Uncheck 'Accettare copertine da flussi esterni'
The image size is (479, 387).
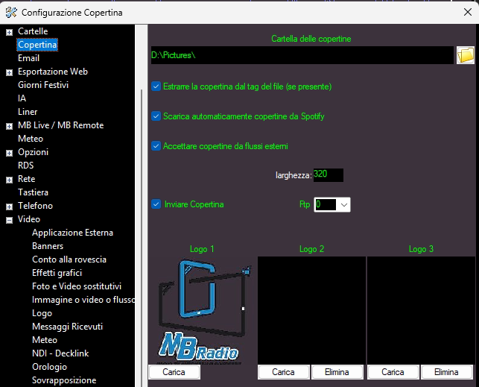[156, 146]
